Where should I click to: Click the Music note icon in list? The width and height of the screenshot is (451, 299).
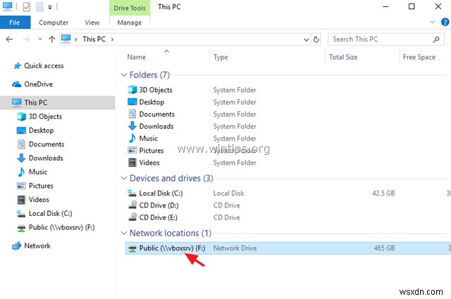(x=132, y=138)
